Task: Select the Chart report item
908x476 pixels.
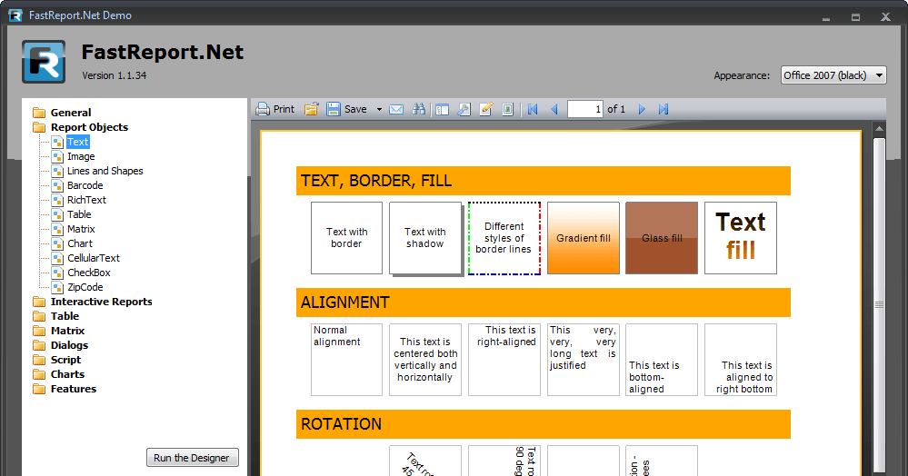Action: [x=80, y=243]
